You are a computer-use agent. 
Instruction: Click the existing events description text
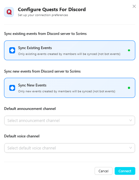click(69, 54)
